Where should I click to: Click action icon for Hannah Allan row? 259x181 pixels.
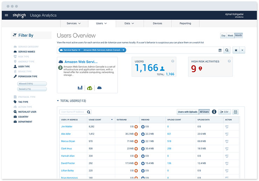[x=227, y=156]
